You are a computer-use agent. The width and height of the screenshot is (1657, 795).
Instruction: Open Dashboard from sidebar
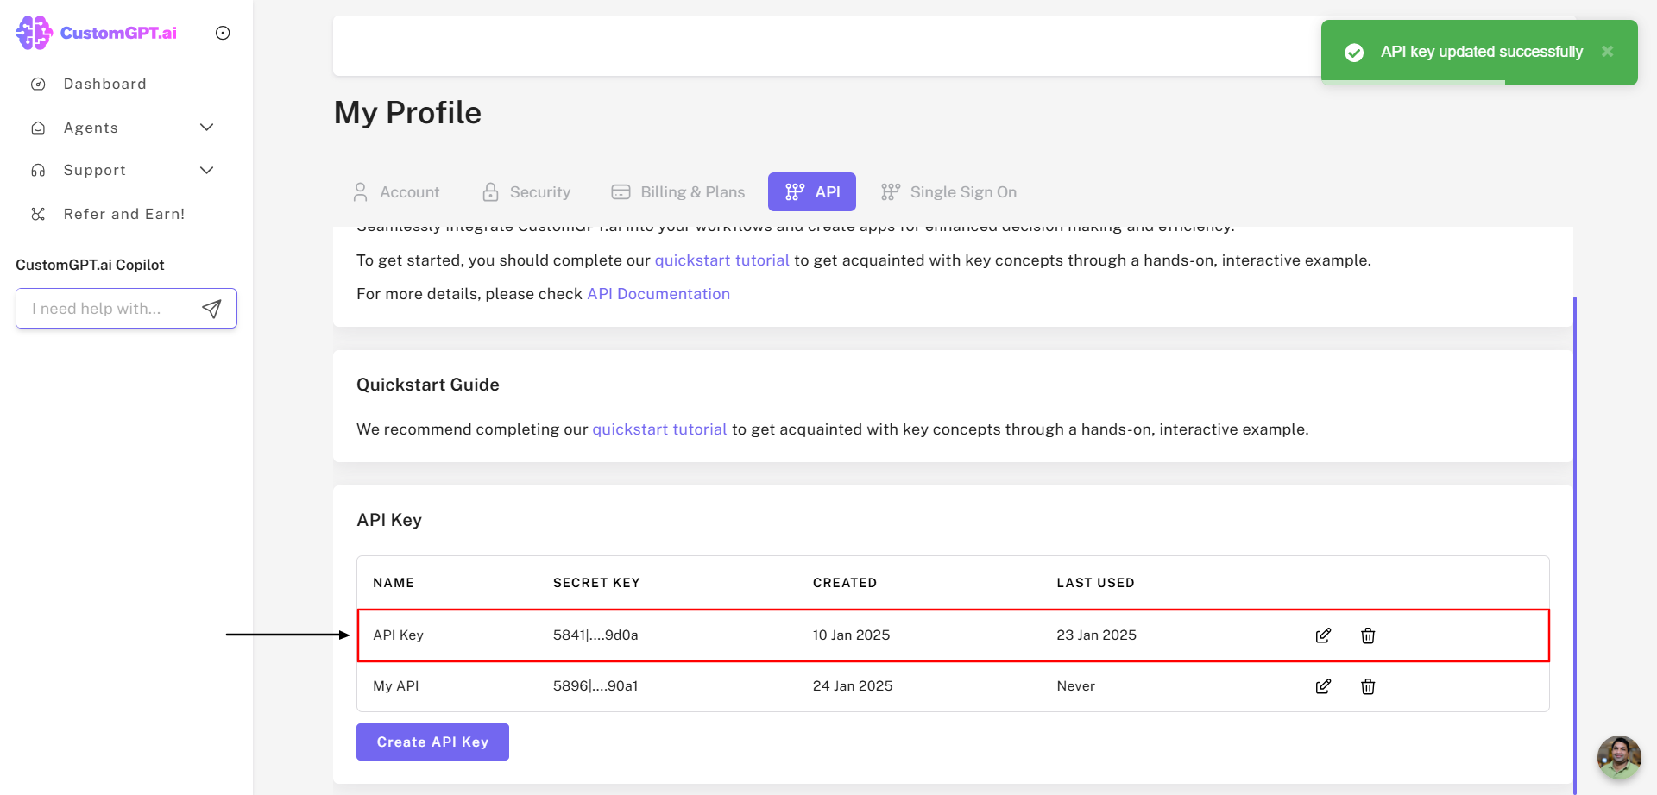click(x=104, y=84)
